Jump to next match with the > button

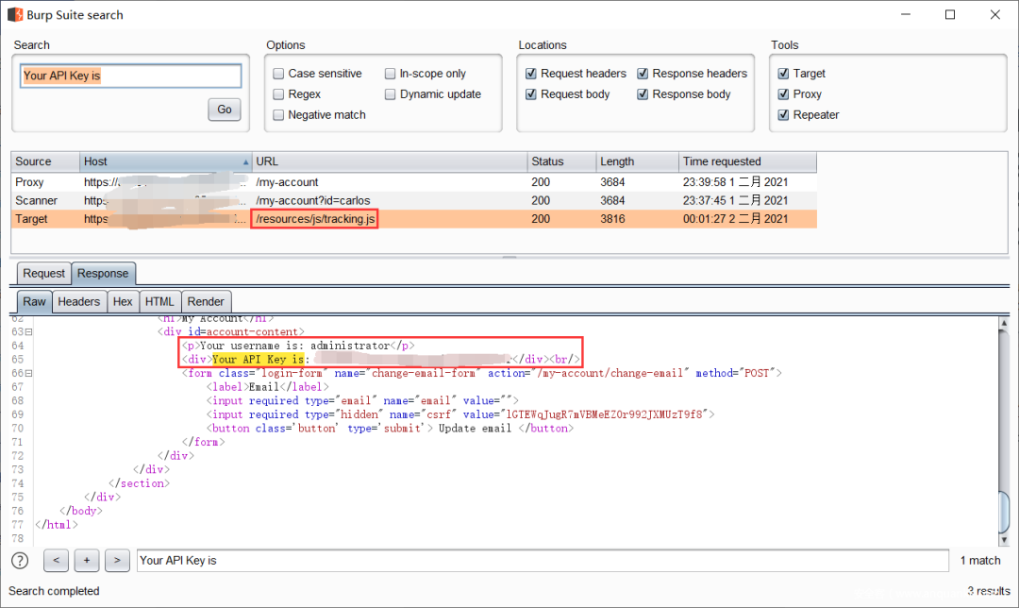click(117, 561)
